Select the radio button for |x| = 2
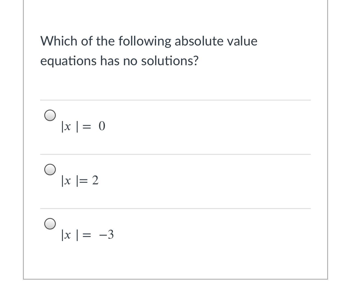 [x=50, y=170]
